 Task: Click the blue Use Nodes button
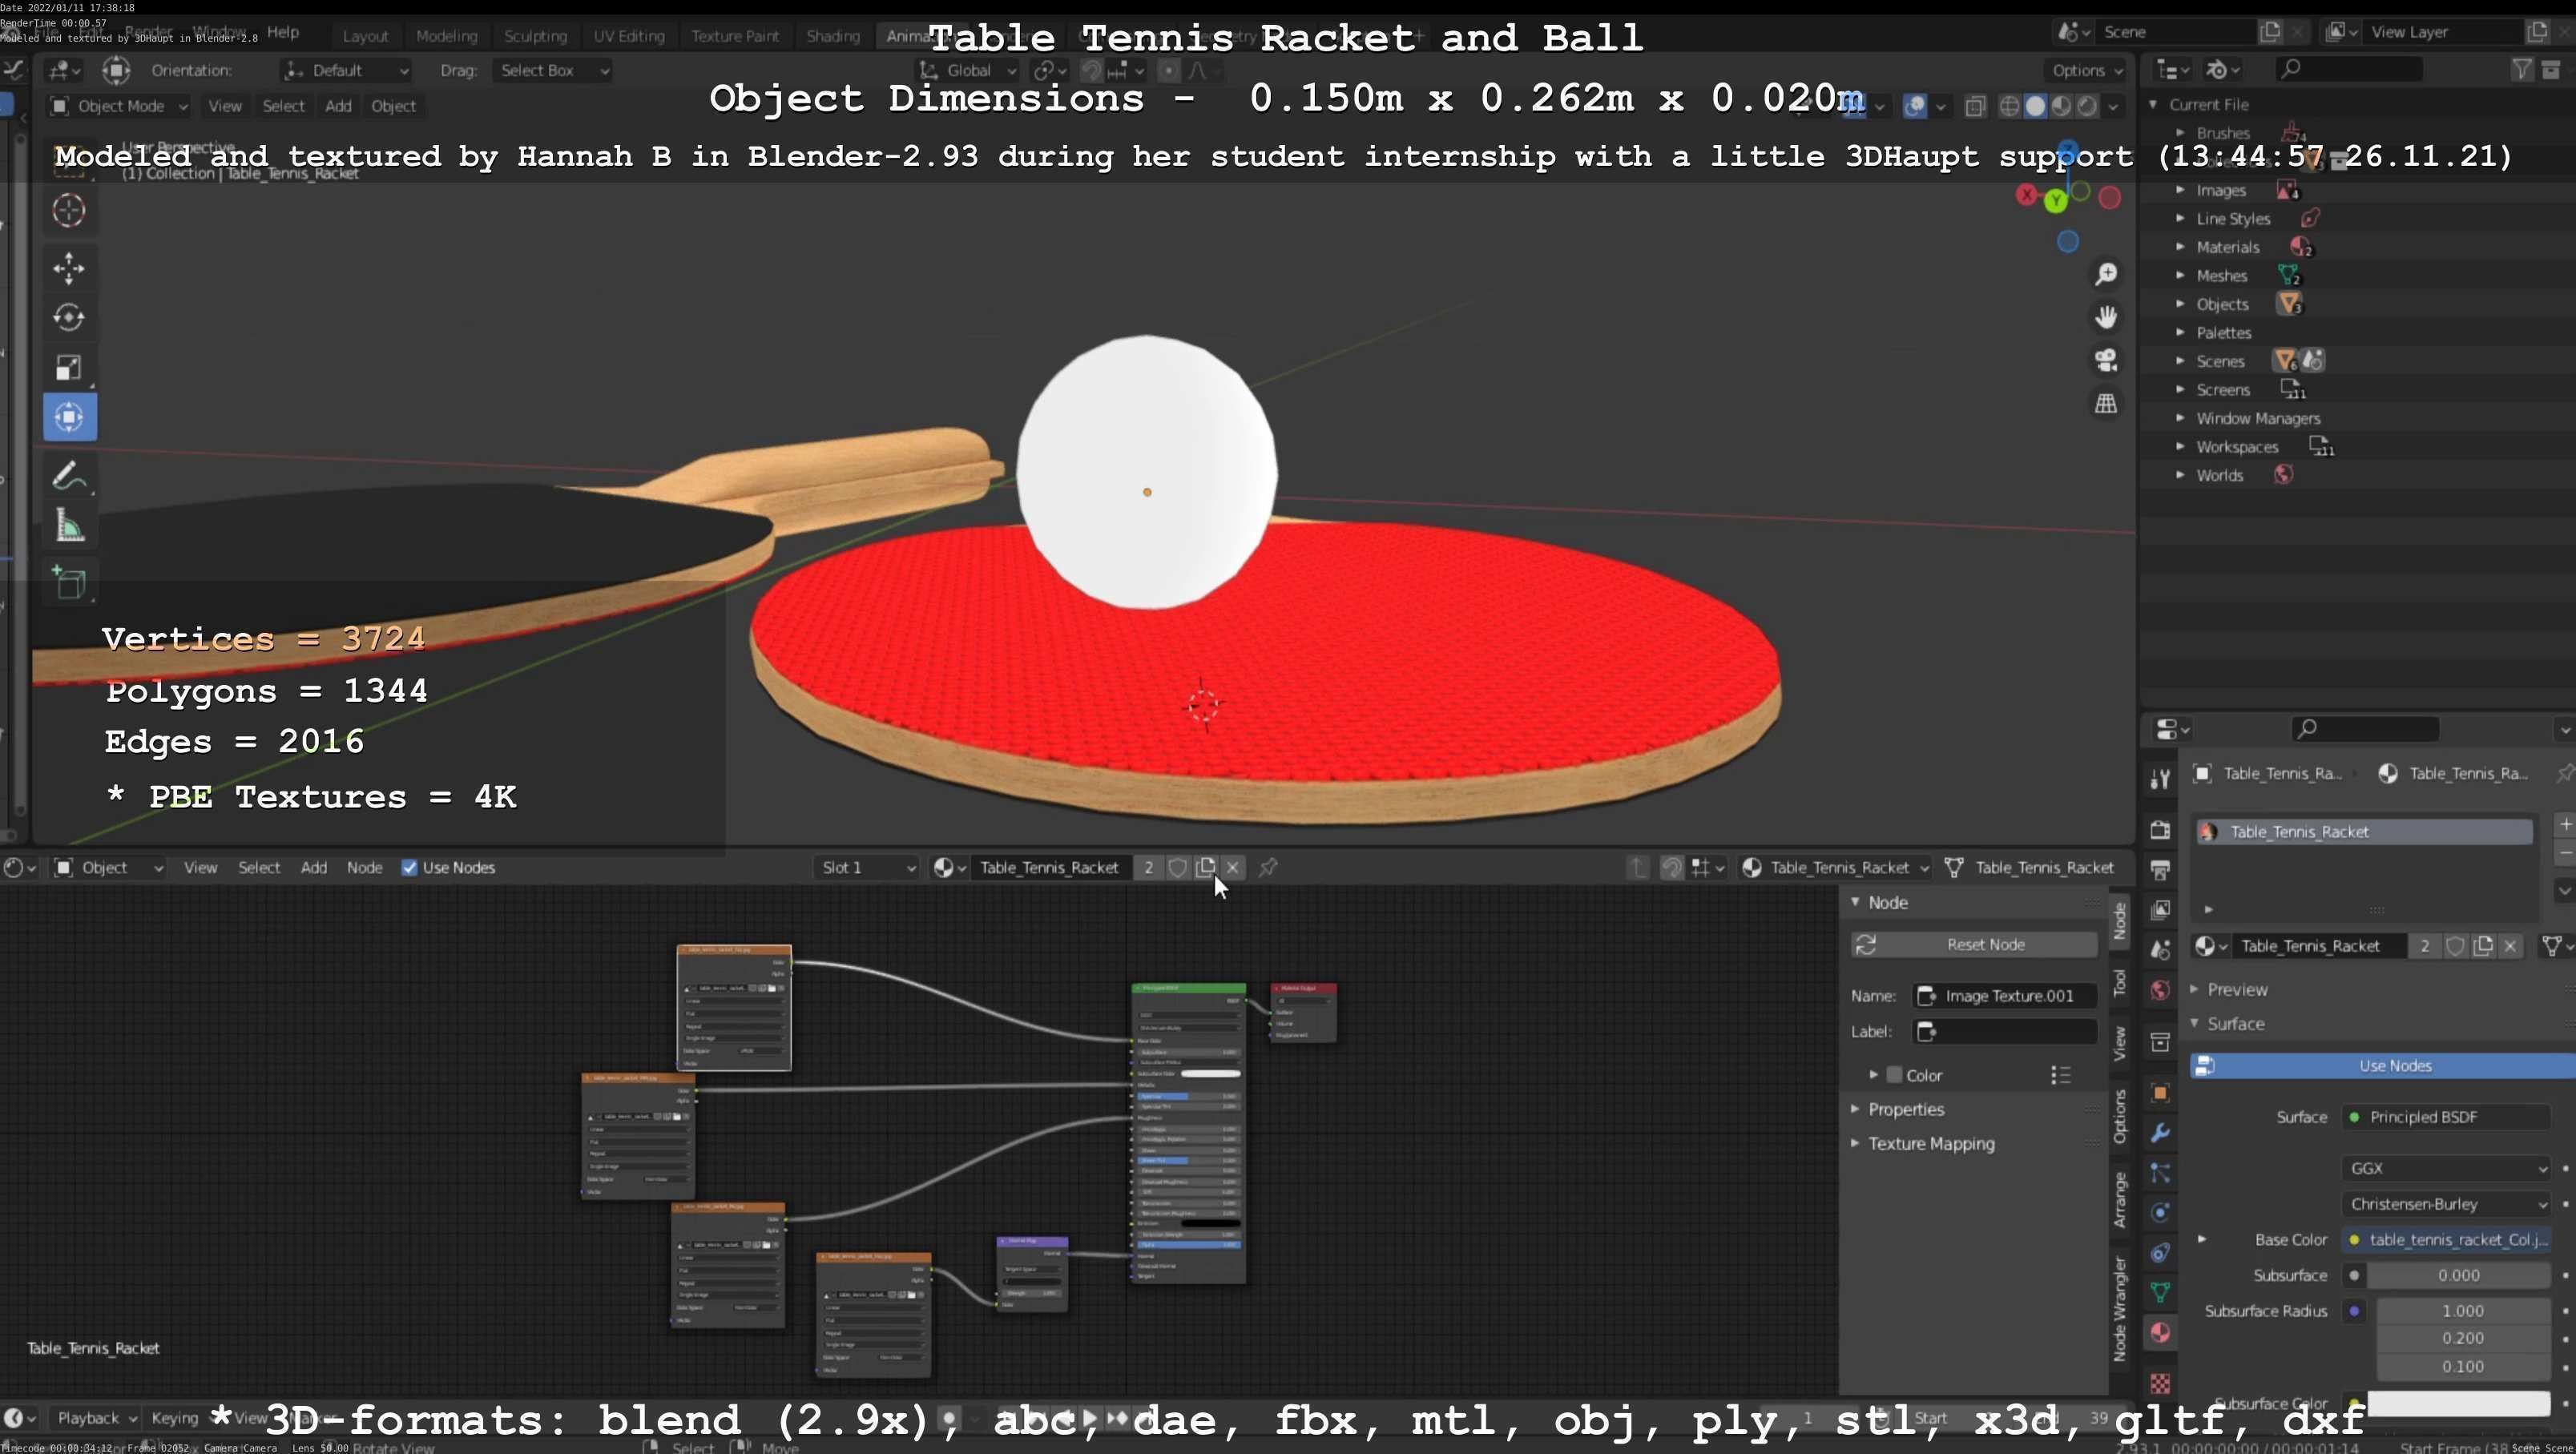click(2383, 1066)
